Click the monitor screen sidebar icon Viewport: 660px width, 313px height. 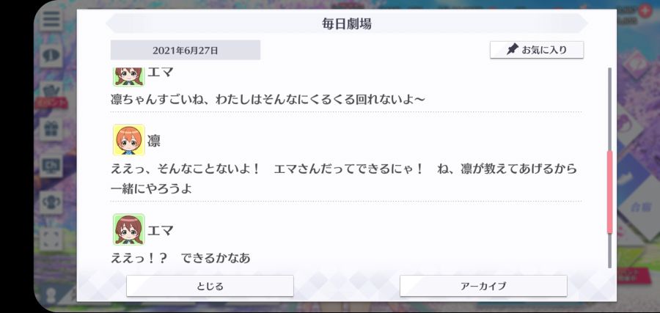click(x=51, y=166)
